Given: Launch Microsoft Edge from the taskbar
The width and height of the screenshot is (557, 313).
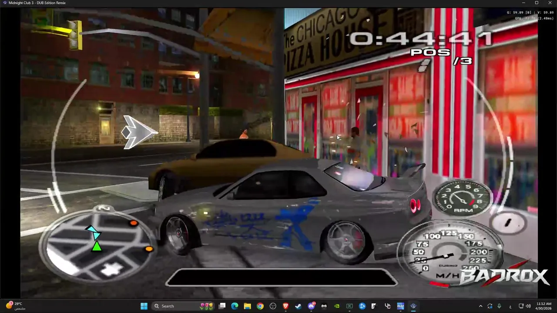Looking at the screenshot, I should click(235, 306).
